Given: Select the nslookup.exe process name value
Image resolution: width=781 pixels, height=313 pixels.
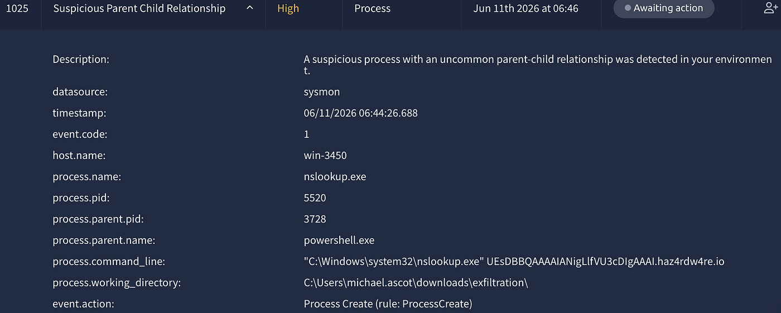Looking at the screenshot, I should pyautogui.click(x=335, y=177).
